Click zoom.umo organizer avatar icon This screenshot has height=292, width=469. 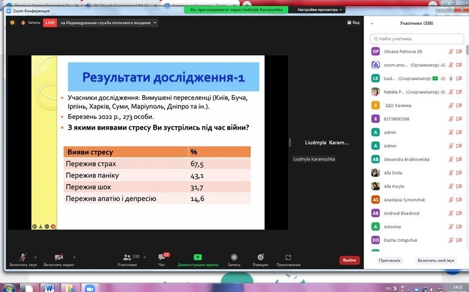pos(375,65)
